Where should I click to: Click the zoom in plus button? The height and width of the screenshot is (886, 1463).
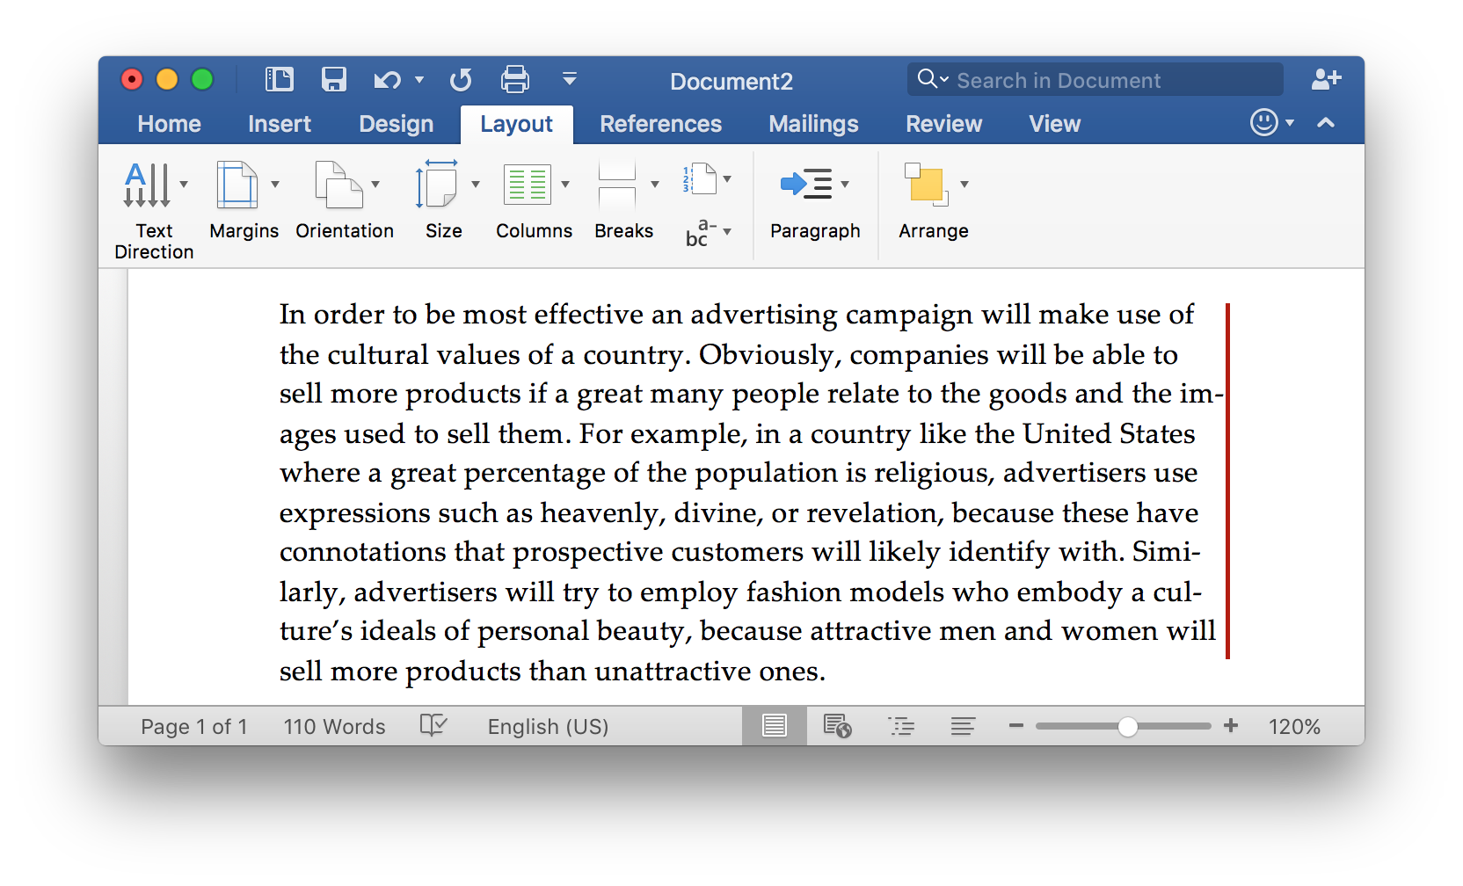click(x=1231, y=725)
